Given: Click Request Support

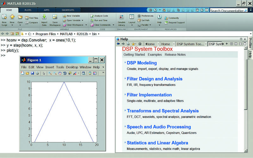Looking at the screenshot, I should click(175, 22).
